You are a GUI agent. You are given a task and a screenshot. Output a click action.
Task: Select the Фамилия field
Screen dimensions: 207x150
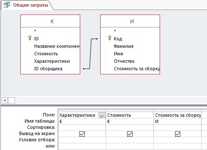point(123,46)
